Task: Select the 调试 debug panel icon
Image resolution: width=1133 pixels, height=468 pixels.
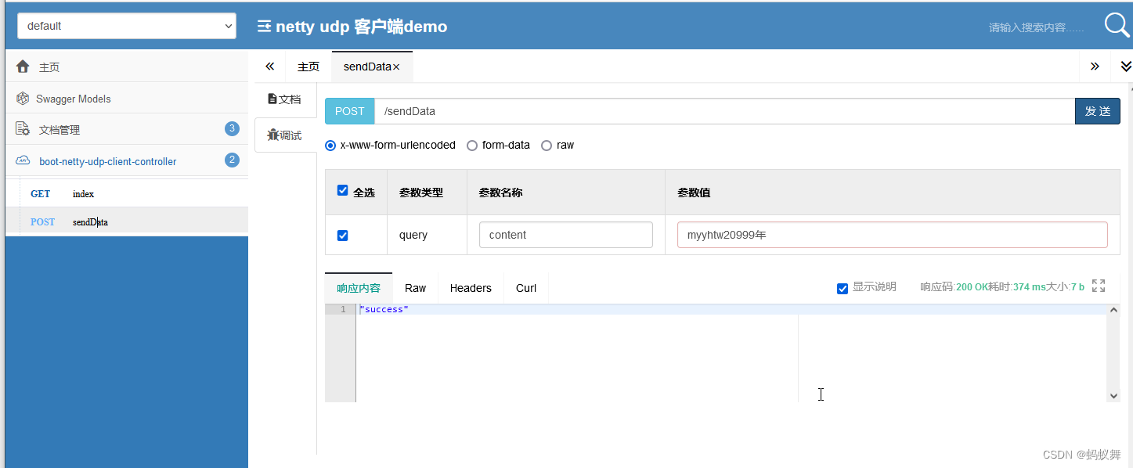Action: tap(272, 135)
